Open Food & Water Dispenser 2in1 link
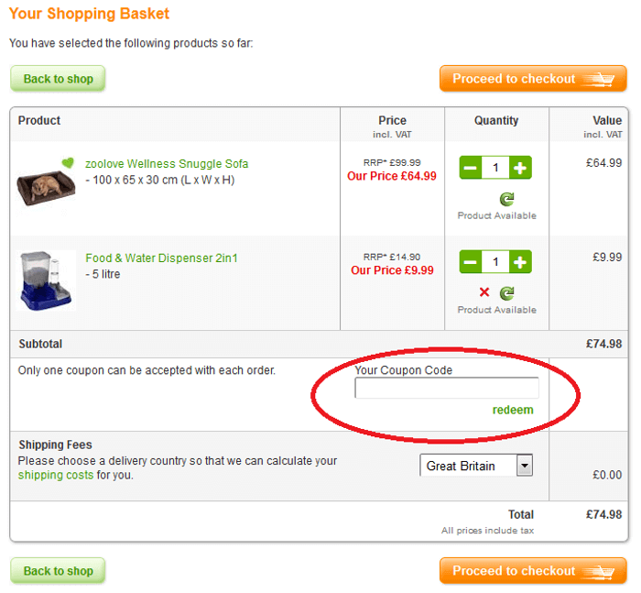The height and width of the screenshot is (593, 641). 161,258
